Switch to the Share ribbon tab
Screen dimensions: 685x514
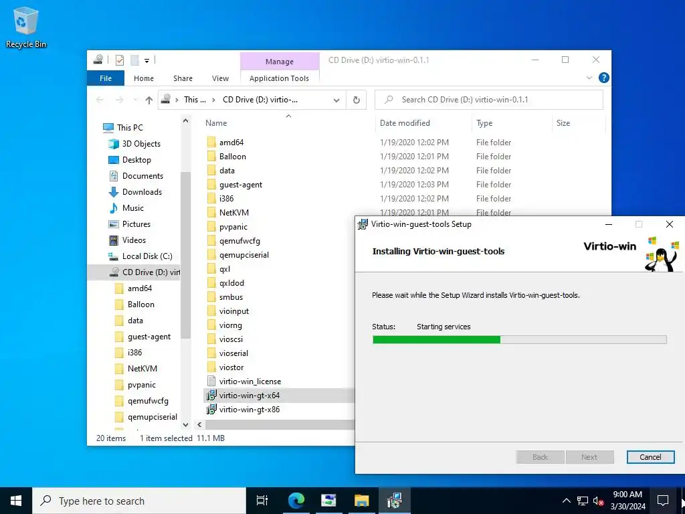click(x=183, y=78)
